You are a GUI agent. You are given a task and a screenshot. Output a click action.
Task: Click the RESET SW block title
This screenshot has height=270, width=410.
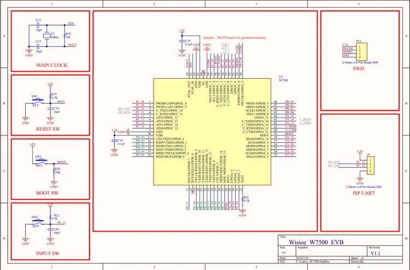pos(48,129)
